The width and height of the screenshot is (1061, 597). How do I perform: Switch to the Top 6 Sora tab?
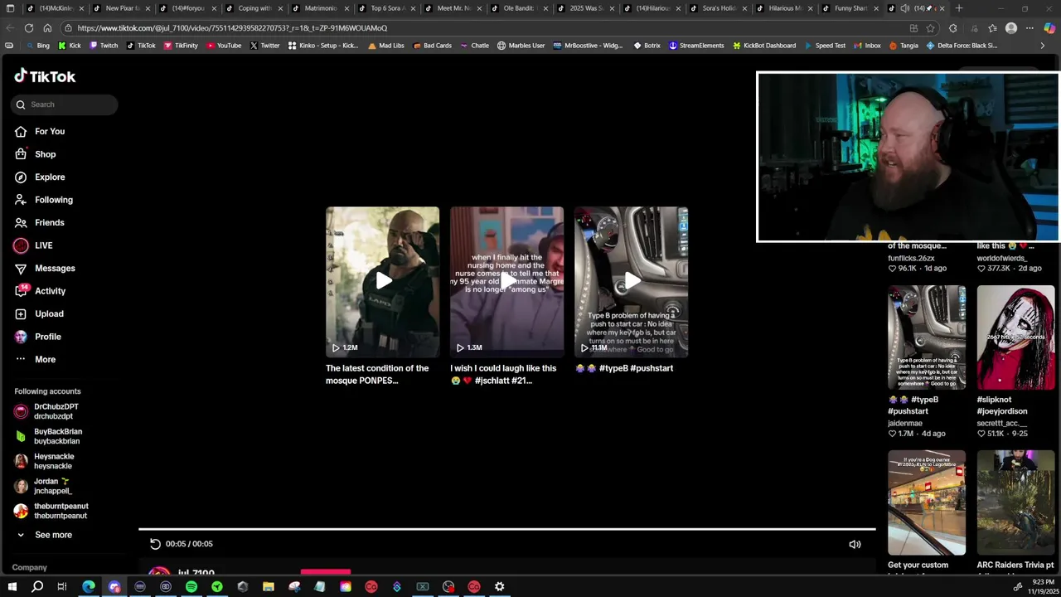pos(387,8)
